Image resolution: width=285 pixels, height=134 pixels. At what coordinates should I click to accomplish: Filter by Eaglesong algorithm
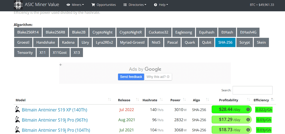pos(184,32)
